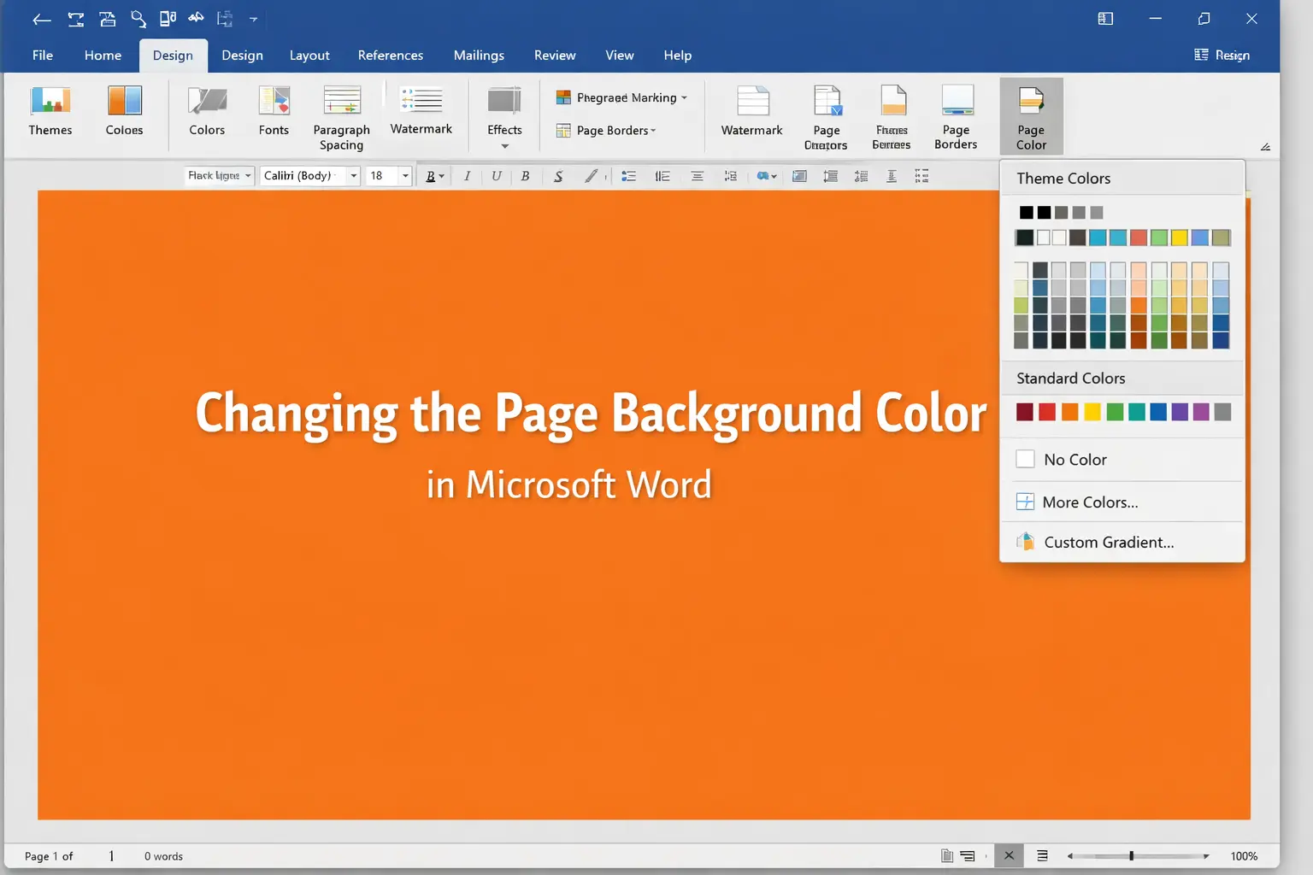
Task: Switch to the Layout tab
Action: 309,55
